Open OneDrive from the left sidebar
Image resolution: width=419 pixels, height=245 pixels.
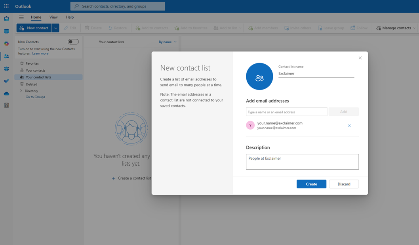[x=6, y=94]
